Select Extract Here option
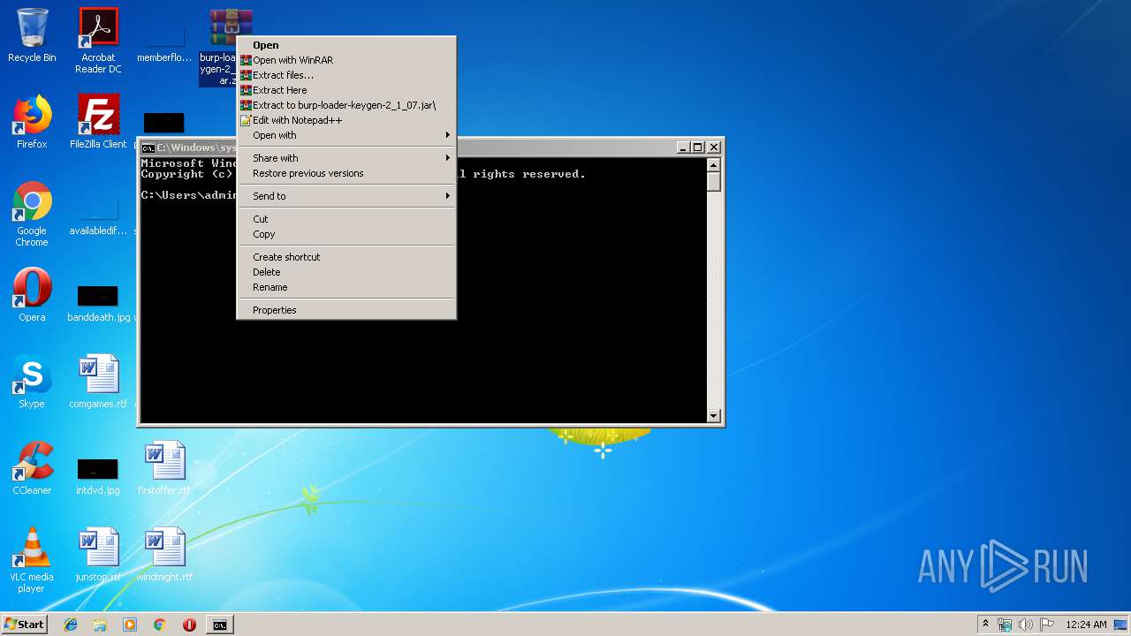This screenshot has width=1131, height=636. click(x=346, y=90)
